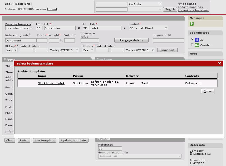Click the Contents column header in templates table

pos(192,76)
